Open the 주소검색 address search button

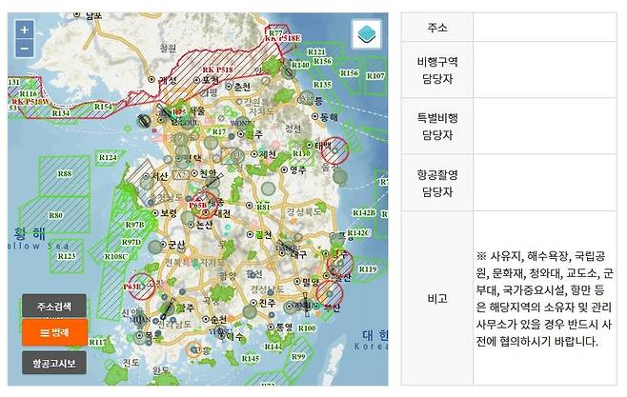click(54, 306)
